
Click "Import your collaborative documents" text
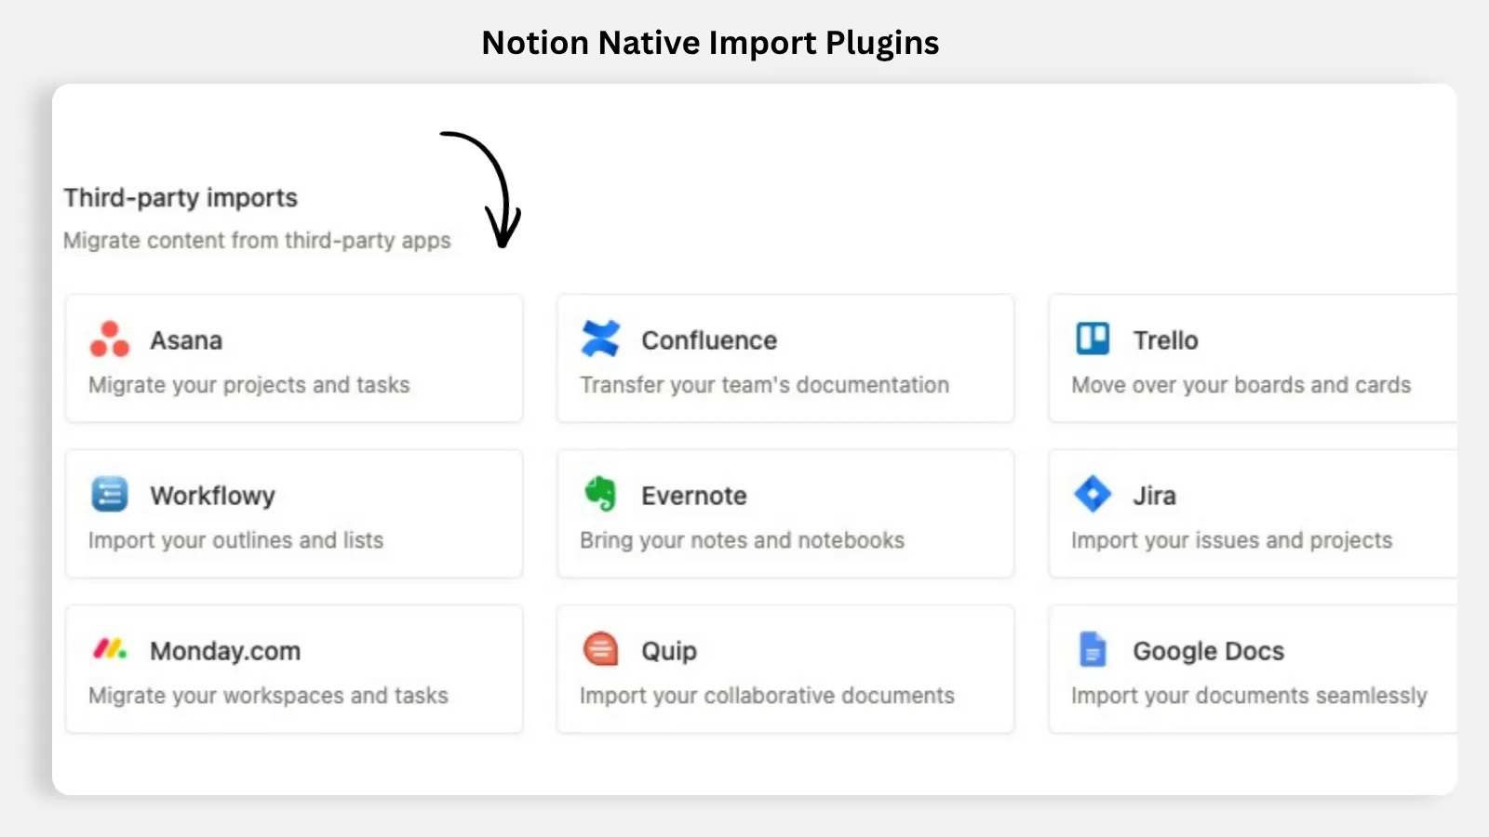[x=768, y=696]
